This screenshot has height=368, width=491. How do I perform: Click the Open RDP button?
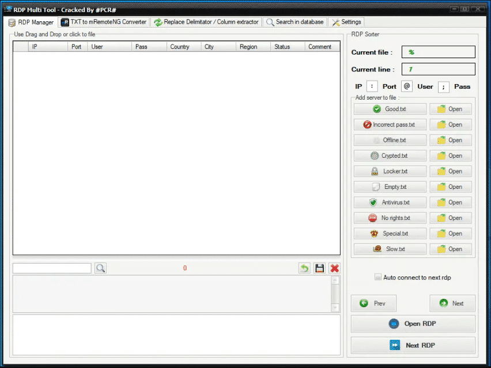point(413,324)
